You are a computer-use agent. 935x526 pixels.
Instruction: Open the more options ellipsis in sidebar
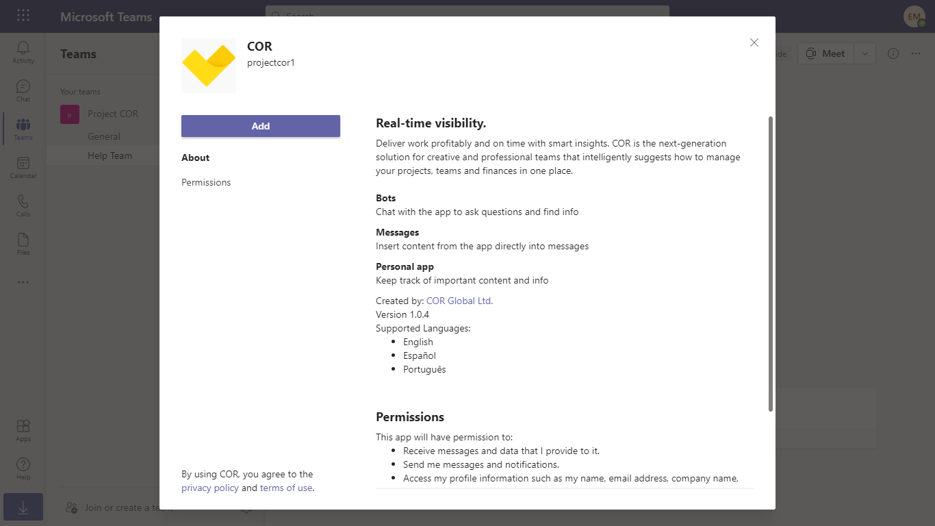click(x=23, y=282)
